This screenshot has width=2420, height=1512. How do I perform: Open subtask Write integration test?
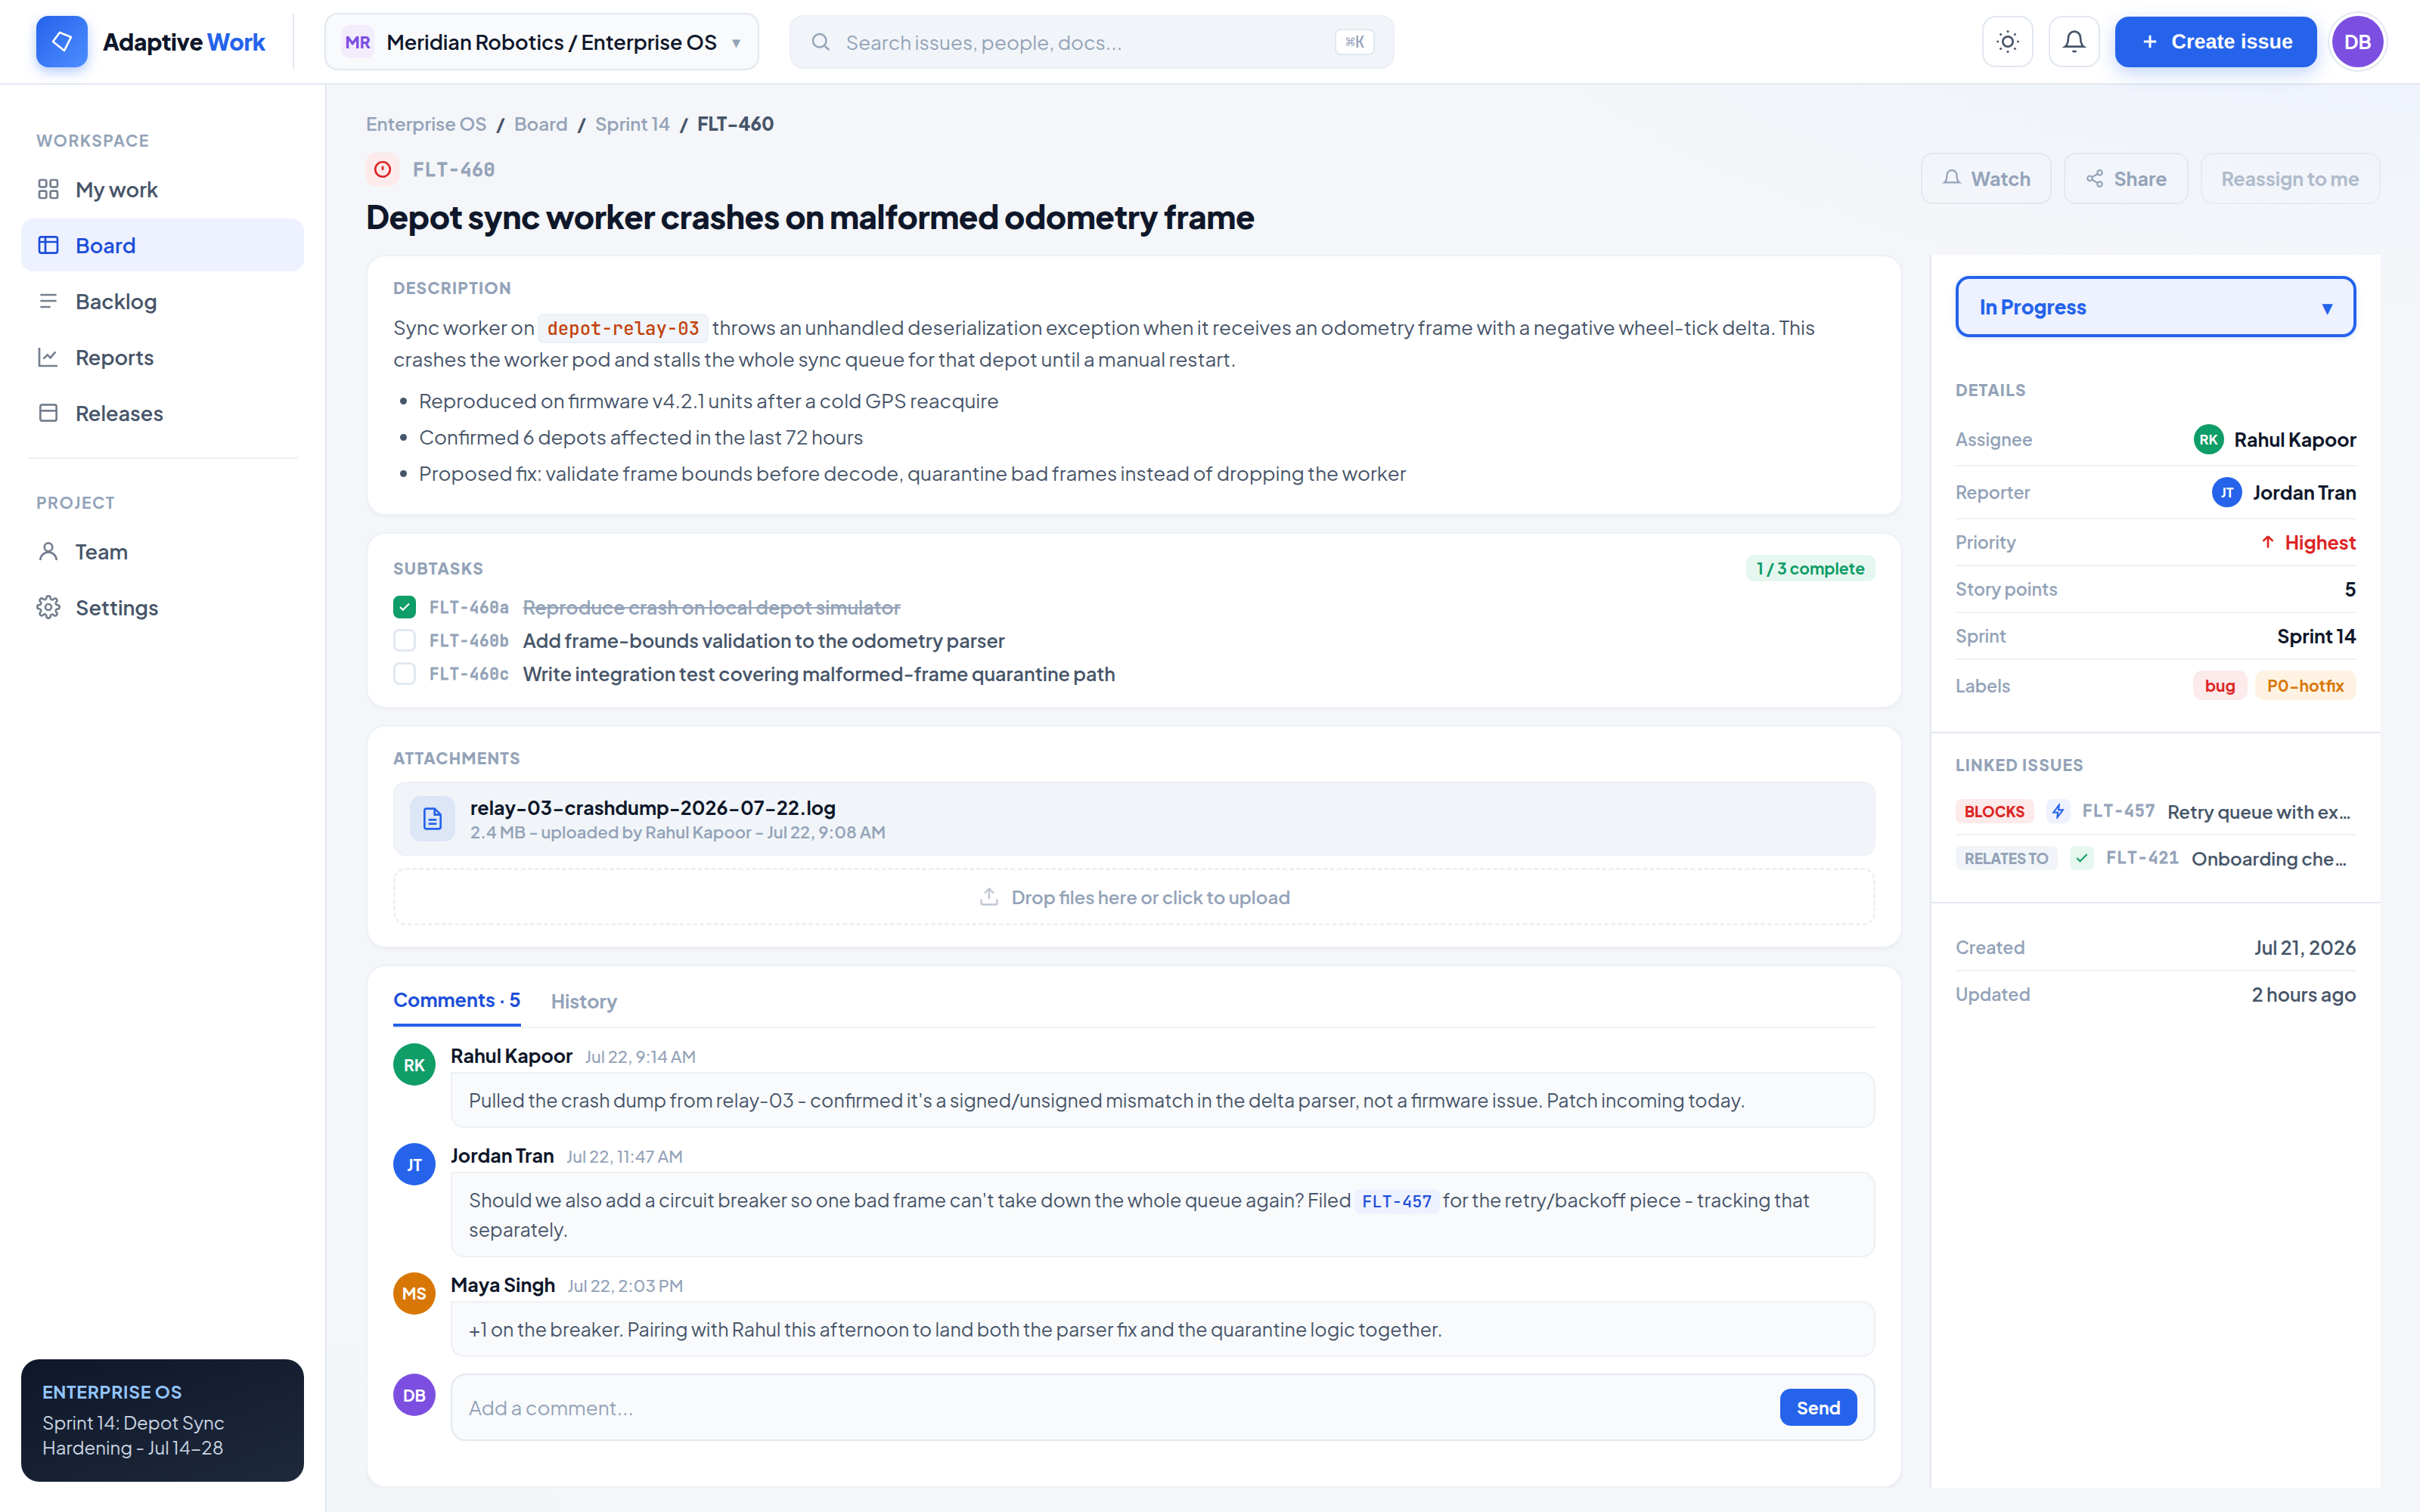[x=818, y=674]
